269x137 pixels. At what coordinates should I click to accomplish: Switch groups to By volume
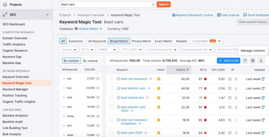(x=90, y=61)
